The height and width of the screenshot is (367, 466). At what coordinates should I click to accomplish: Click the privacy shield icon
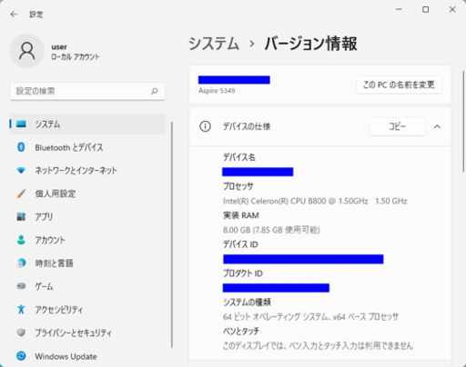click(21, 332)
